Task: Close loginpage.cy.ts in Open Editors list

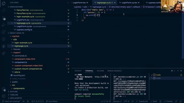Action: click(12, 23)
